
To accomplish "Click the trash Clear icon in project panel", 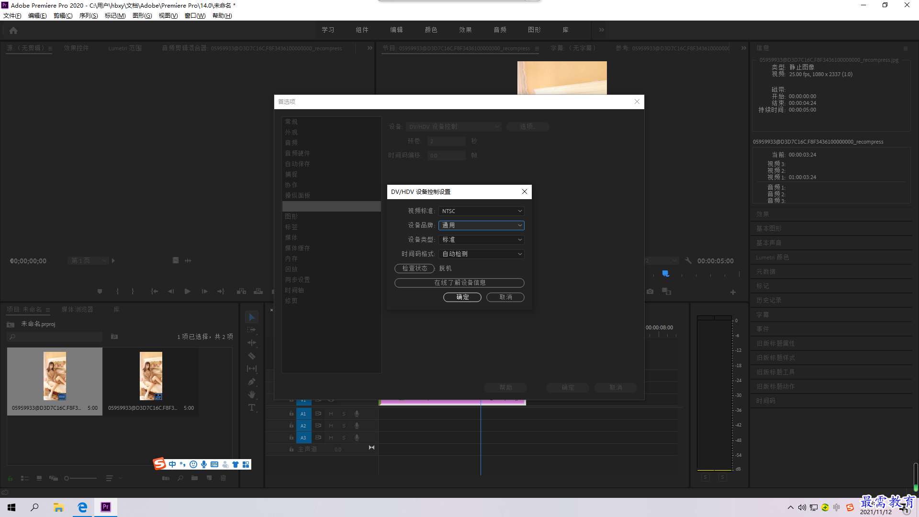I will (x=223, y=478).
